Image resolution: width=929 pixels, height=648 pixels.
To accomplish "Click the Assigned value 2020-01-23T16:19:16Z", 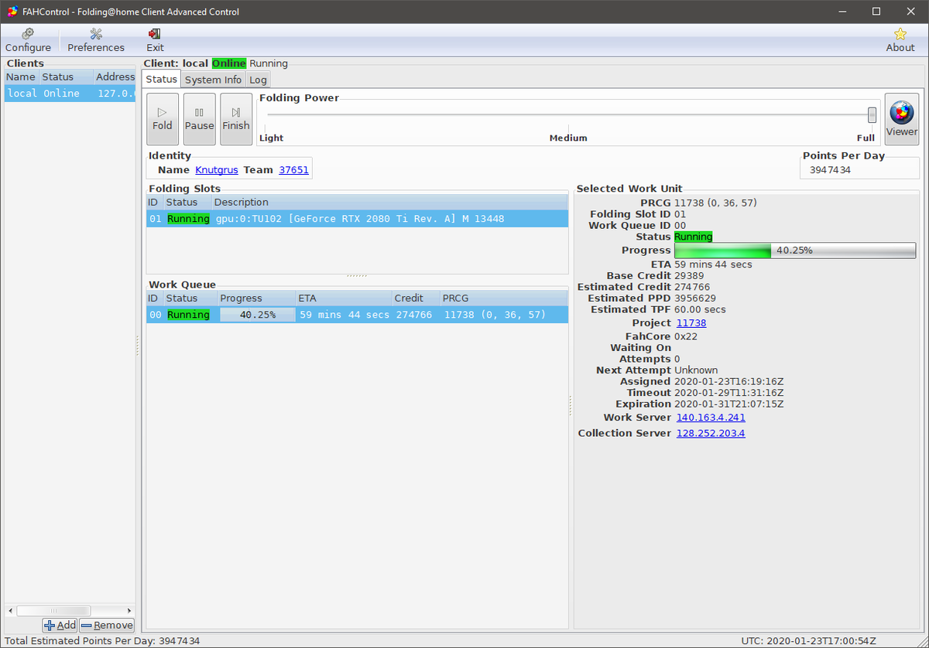I will click(728, 382).
